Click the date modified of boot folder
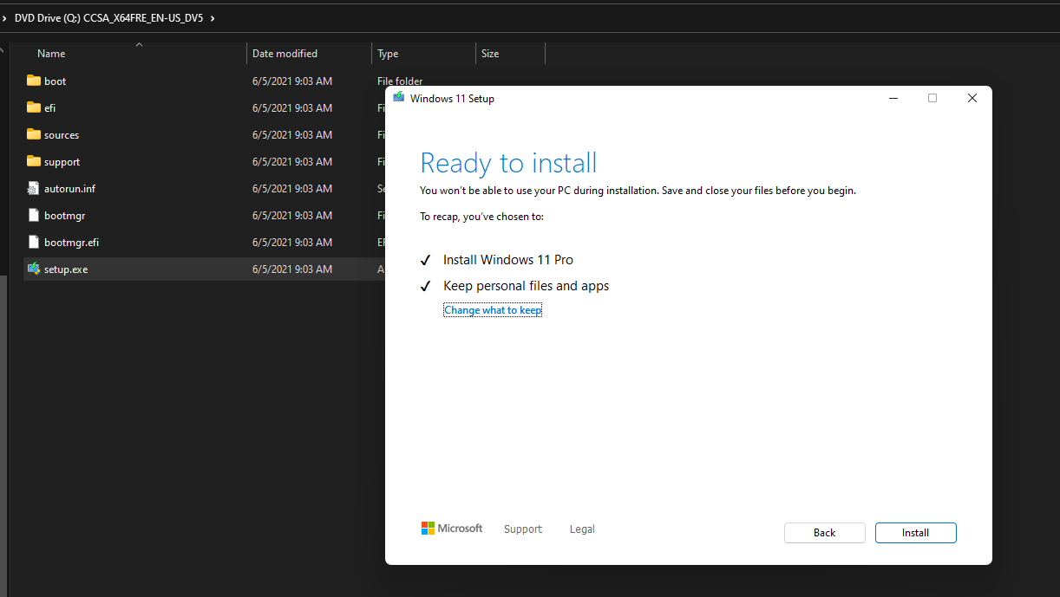This screenshot has width=1060, height=597. coord(292,81)
